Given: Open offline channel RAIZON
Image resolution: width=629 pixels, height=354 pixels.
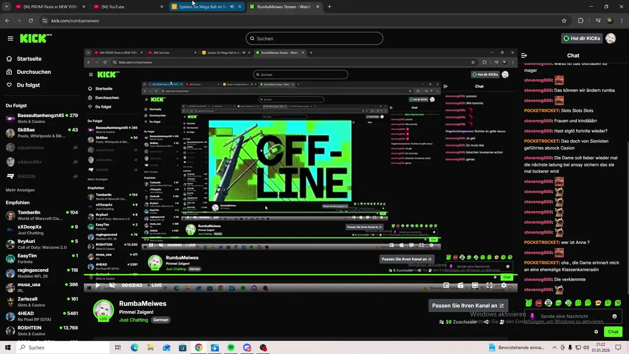Looking at the screenshot, I should click(x=42, y=176).
